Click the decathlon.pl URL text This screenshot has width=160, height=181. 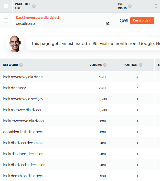tap(26, 24)
